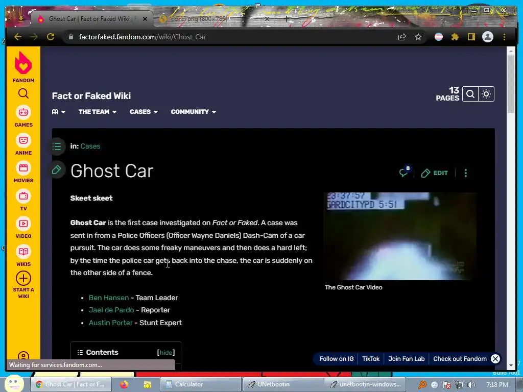Open the Cases category link
This screenshot has width=523, height=392.
click(90, 146)
